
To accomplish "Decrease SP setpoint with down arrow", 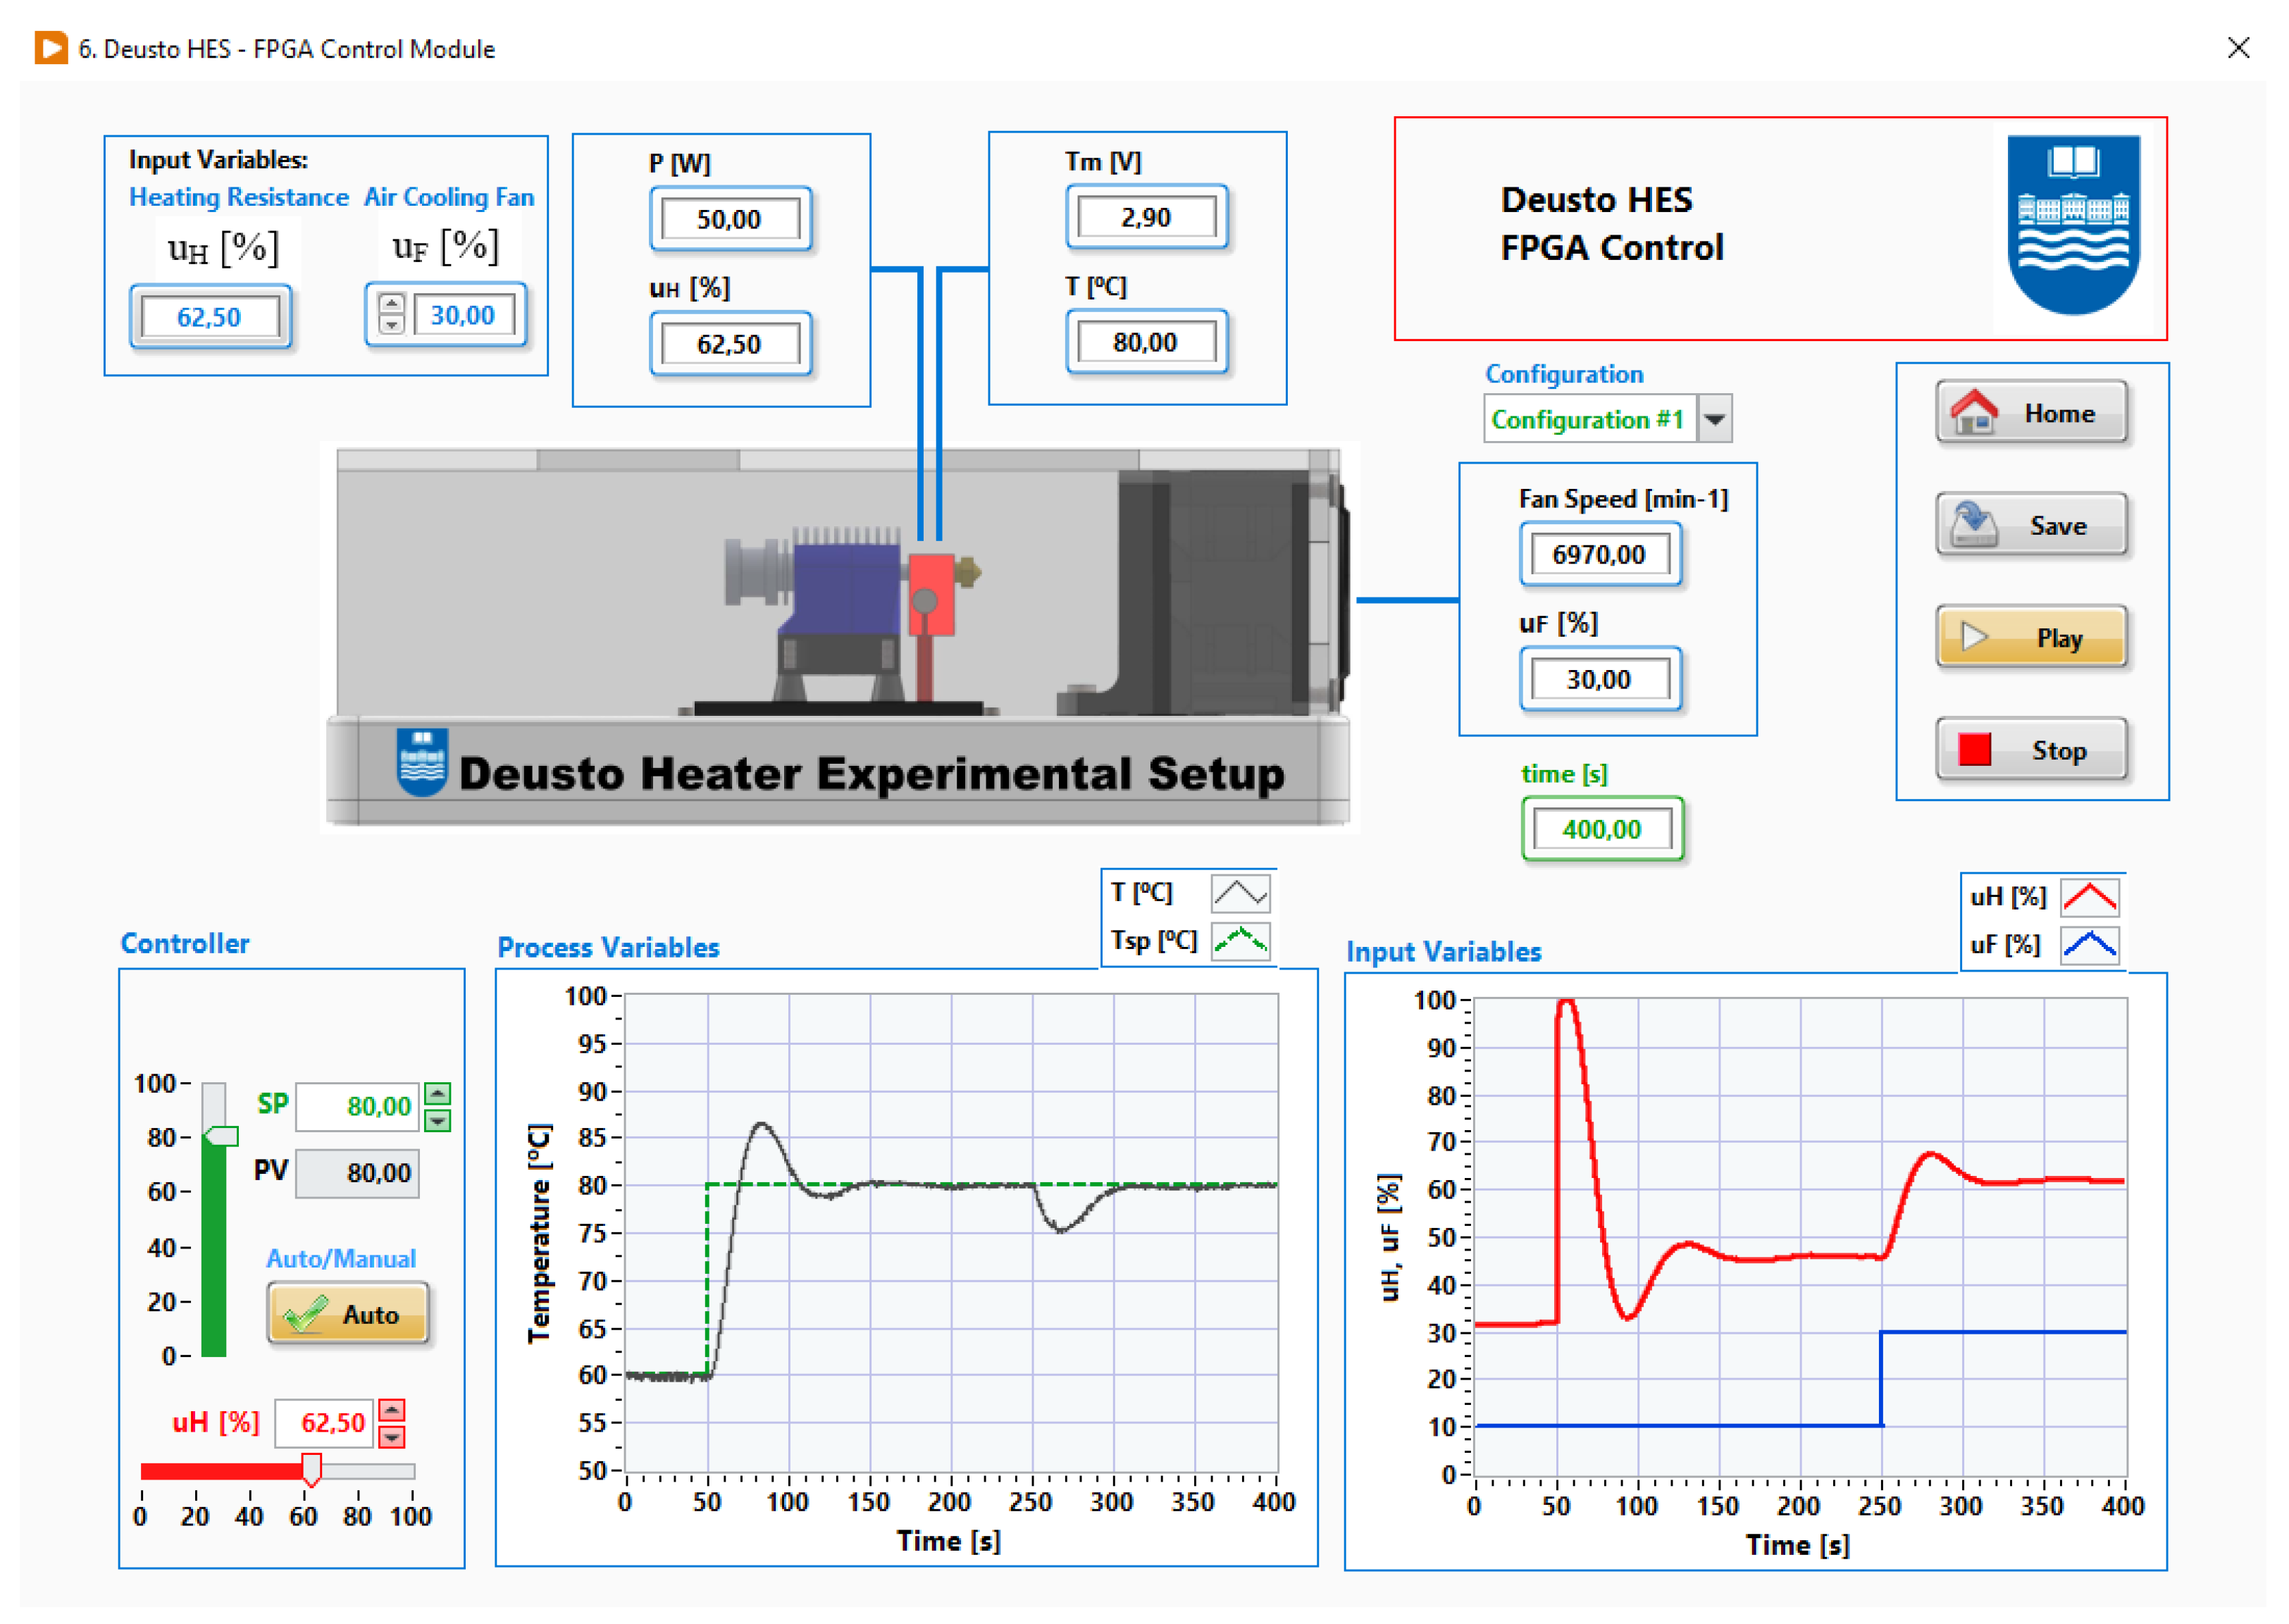I will [437, 1121].
